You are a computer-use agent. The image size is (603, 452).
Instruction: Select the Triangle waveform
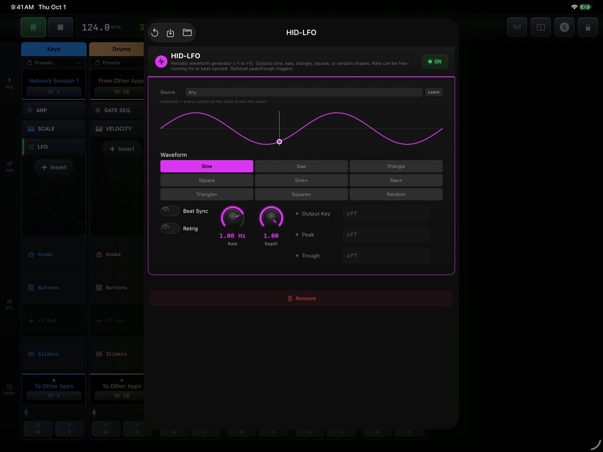tap(396, 166)
